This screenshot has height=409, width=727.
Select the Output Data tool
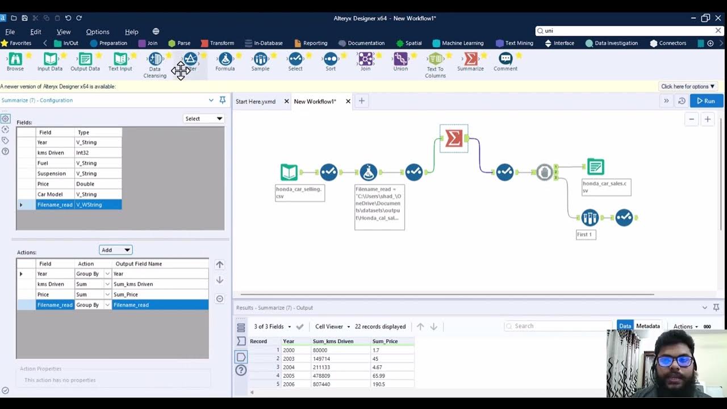pyautogui.click(x=85, y=62)
